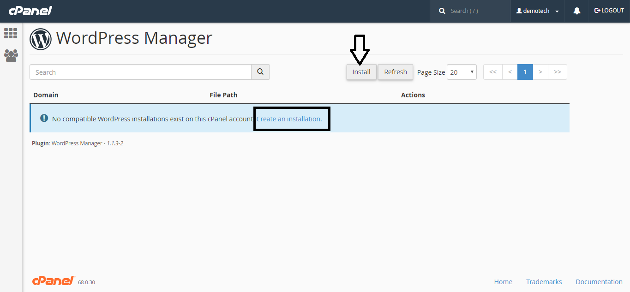This screenshot has width=630, height=292.
Task: Select page 1 in pagination
Action: coord(525,72)
